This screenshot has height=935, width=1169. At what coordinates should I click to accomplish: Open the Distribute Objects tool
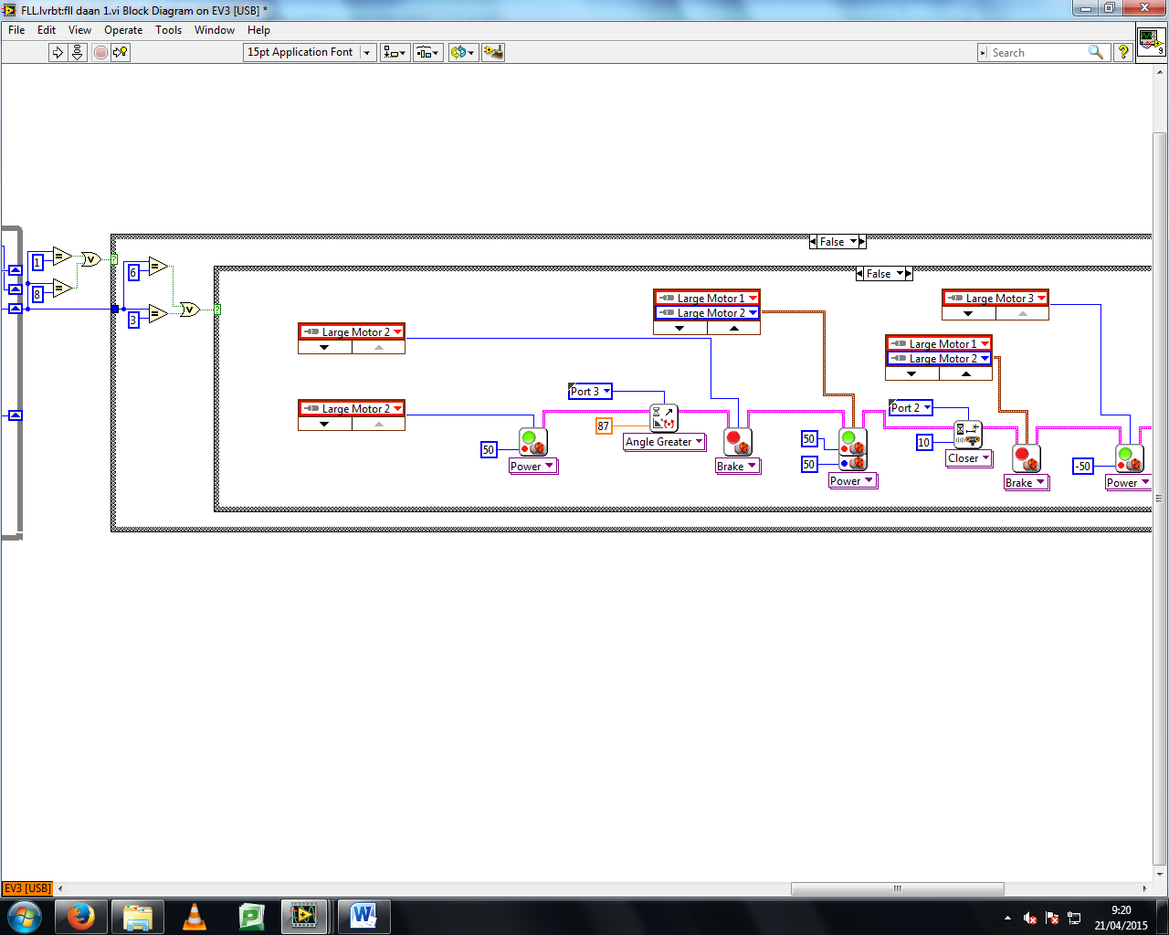(428, 52)
